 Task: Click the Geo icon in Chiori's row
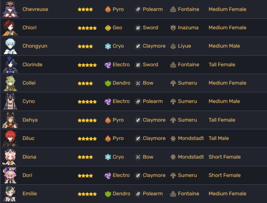[107, 28]
